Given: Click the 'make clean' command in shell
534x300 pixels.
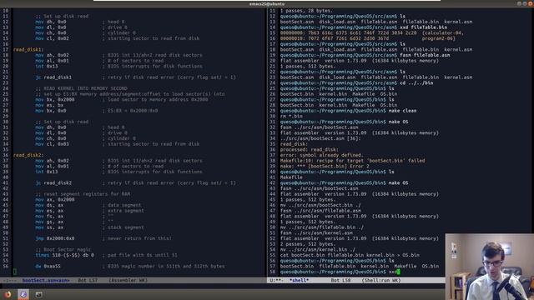Looking at the screenshot, I should (402, 111).
